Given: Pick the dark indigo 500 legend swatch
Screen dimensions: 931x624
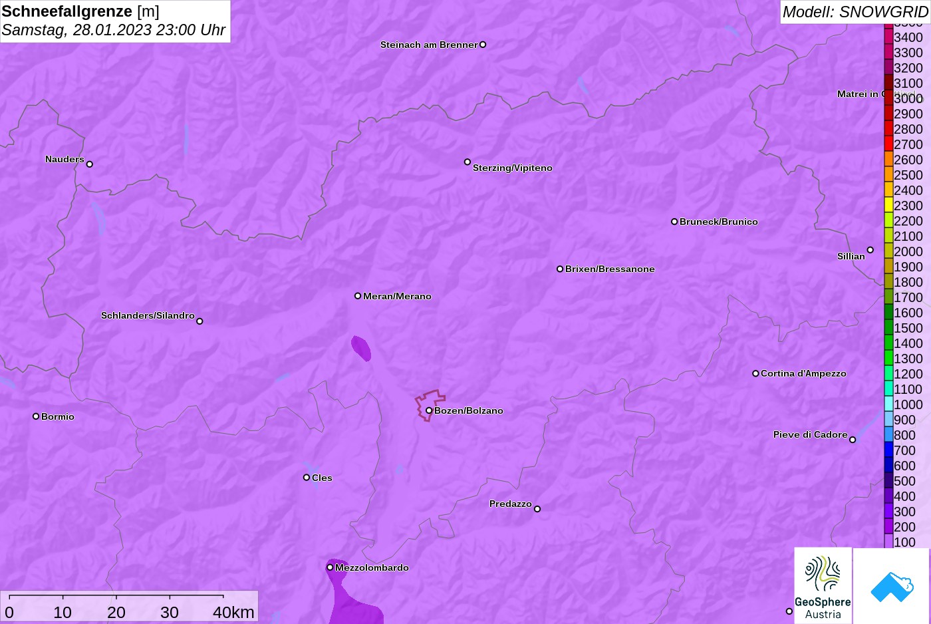Looking at the screenshot, I should click(888, 480).
